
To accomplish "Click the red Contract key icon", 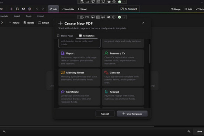I will 106,72.
